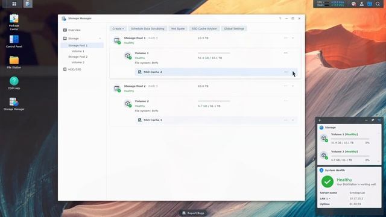The height and width of the screenshot is (217, 386).
Task: Open the search magnifier in taskbar
Action: [378, 4]
